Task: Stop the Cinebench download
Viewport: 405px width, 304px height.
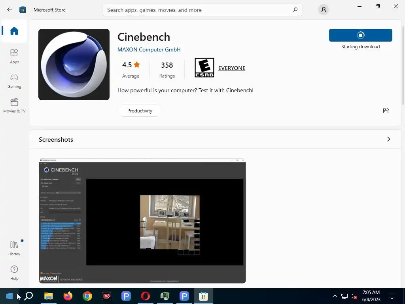Action: click(361, 35)
